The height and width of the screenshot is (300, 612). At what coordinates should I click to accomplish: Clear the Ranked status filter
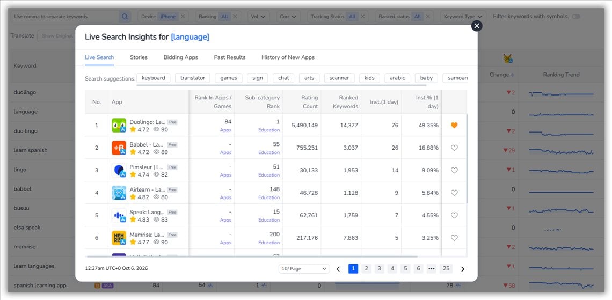coord(427,17)
